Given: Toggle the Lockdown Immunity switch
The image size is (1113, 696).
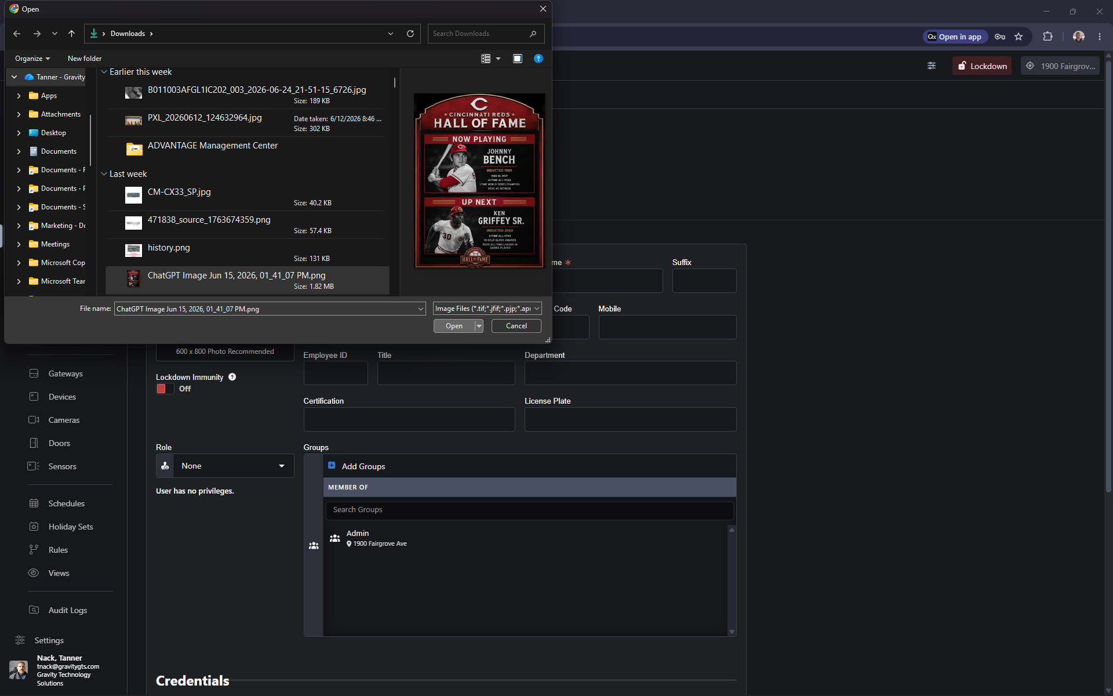Looking at the screenshot, I should click(x=165, y=389).
